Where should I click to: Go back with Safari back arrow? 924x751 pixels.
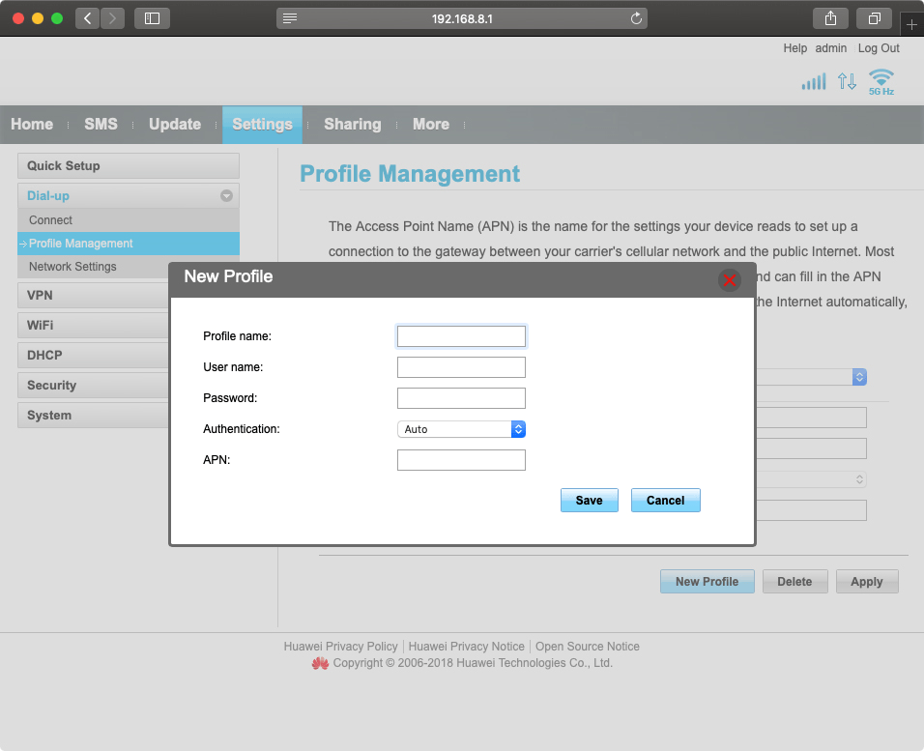point(88,18)
